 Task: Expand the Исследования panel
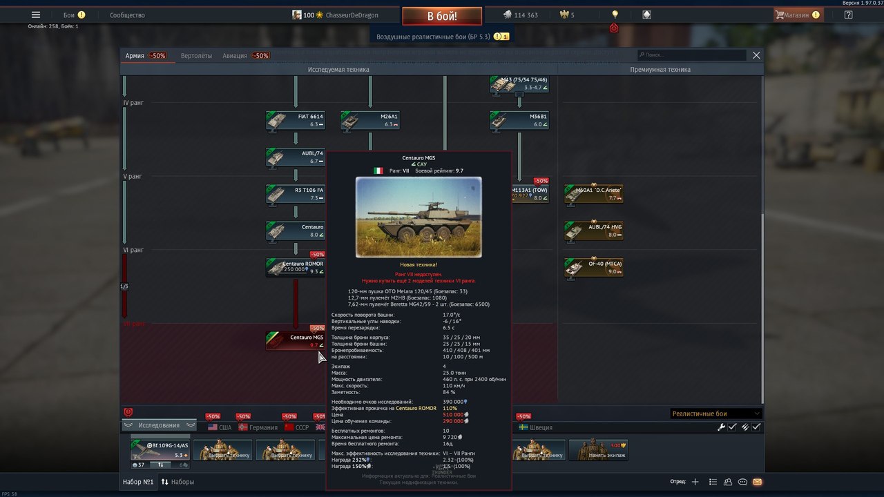159,425
